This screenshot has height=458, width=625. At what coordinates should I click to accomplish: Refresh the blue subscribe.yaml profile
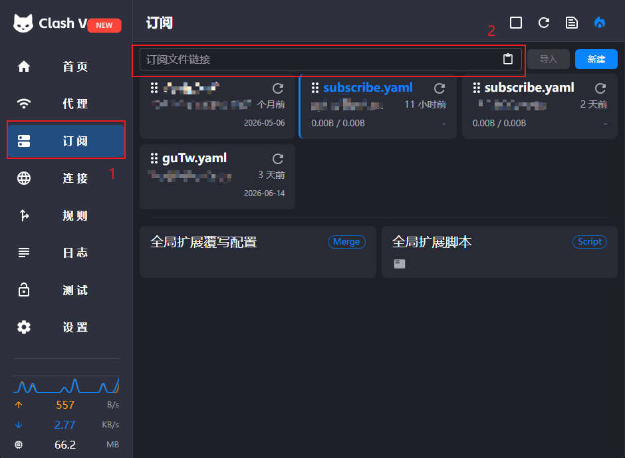[439, 88]
